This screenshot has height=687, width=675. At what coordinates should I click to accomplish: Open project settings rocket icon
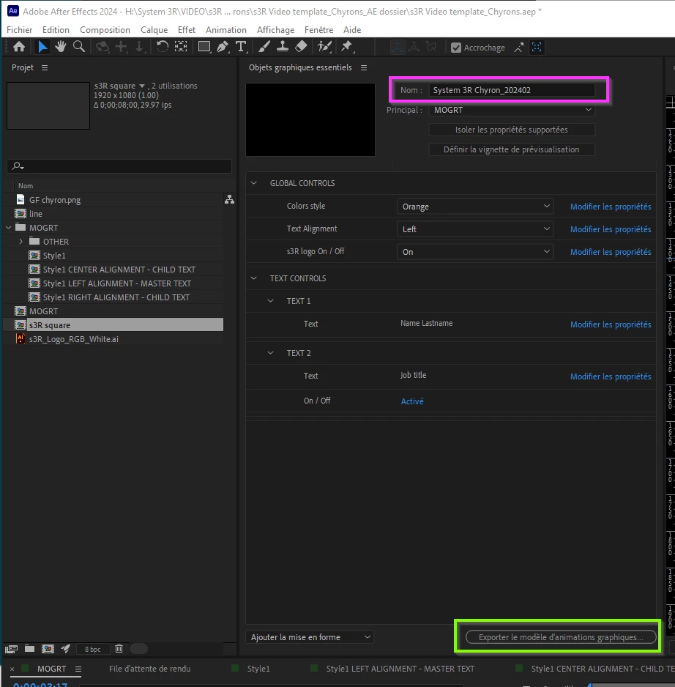[x=66, y=649]
